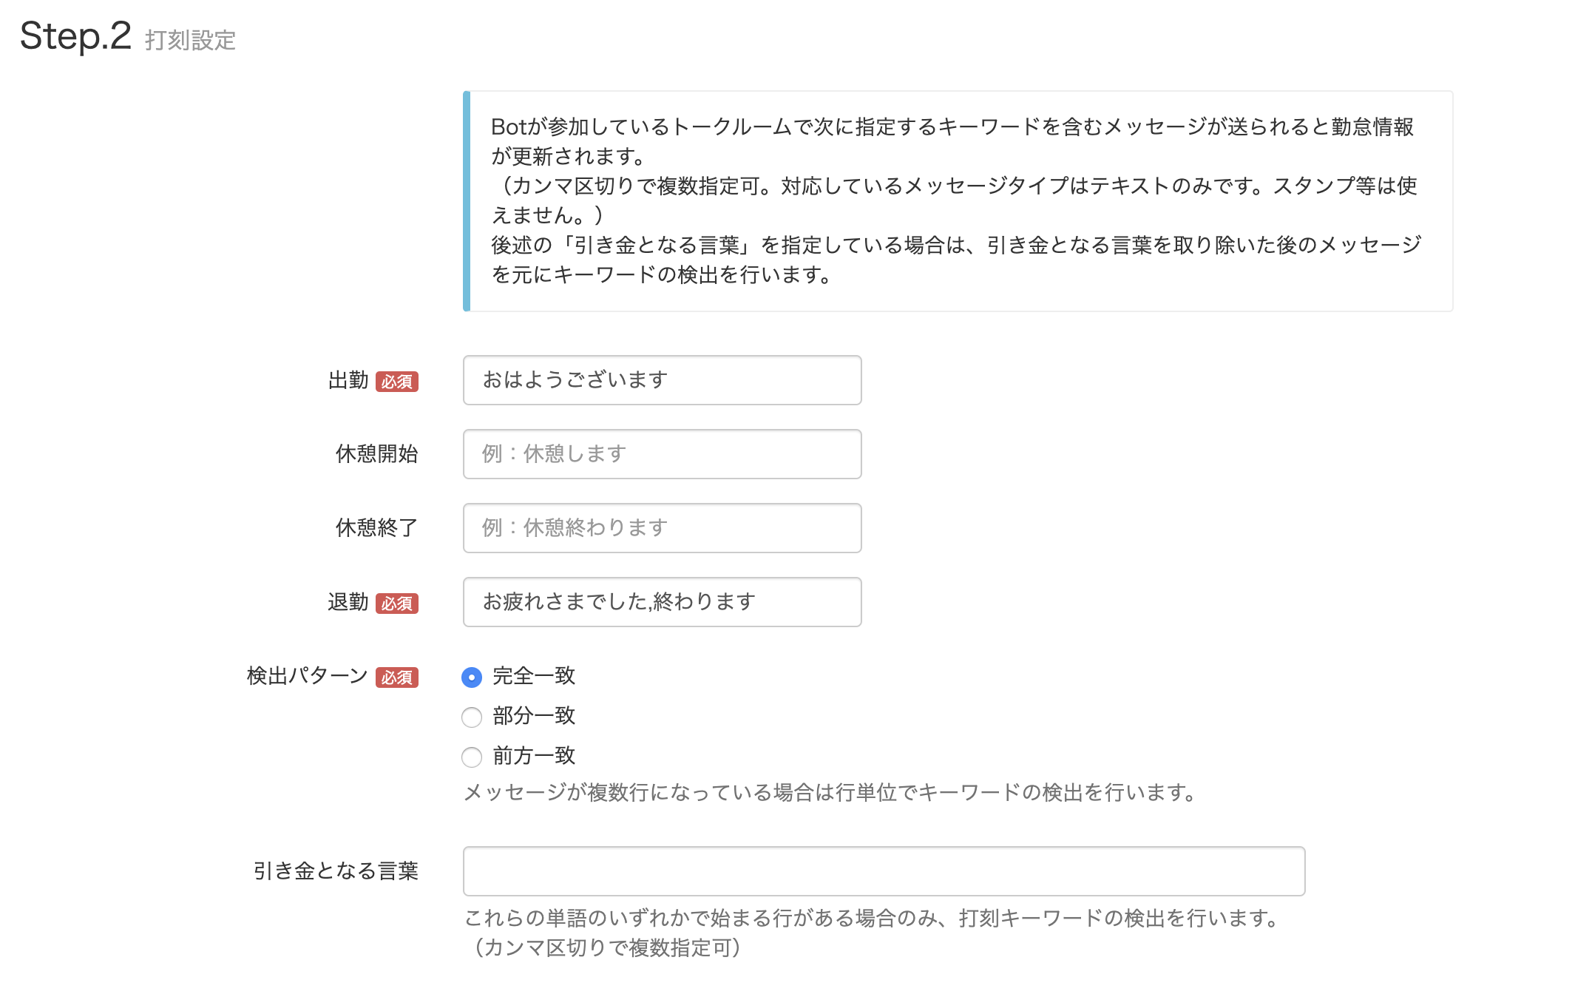This screenshot has width=1575, height=997.
Task: Click the 必須 badge next to 退勤
Action: (397, 604)
